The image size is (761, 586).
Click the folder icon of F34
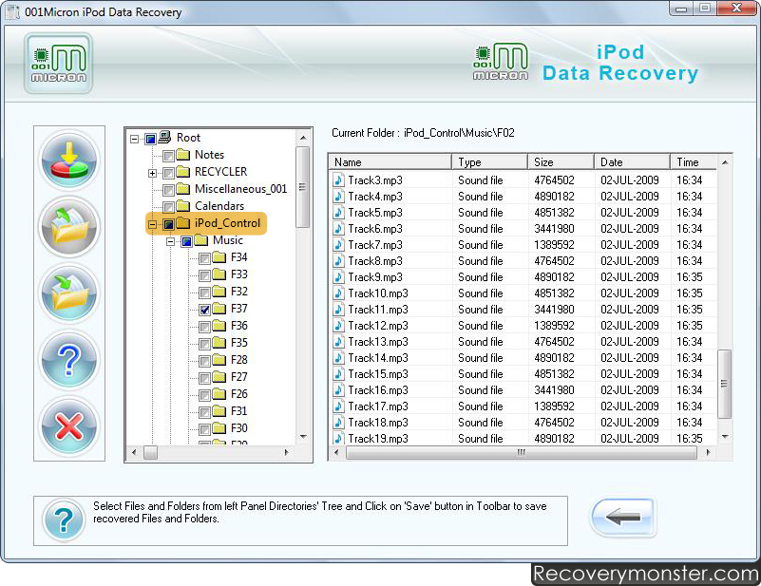click(x=219, y=257)
